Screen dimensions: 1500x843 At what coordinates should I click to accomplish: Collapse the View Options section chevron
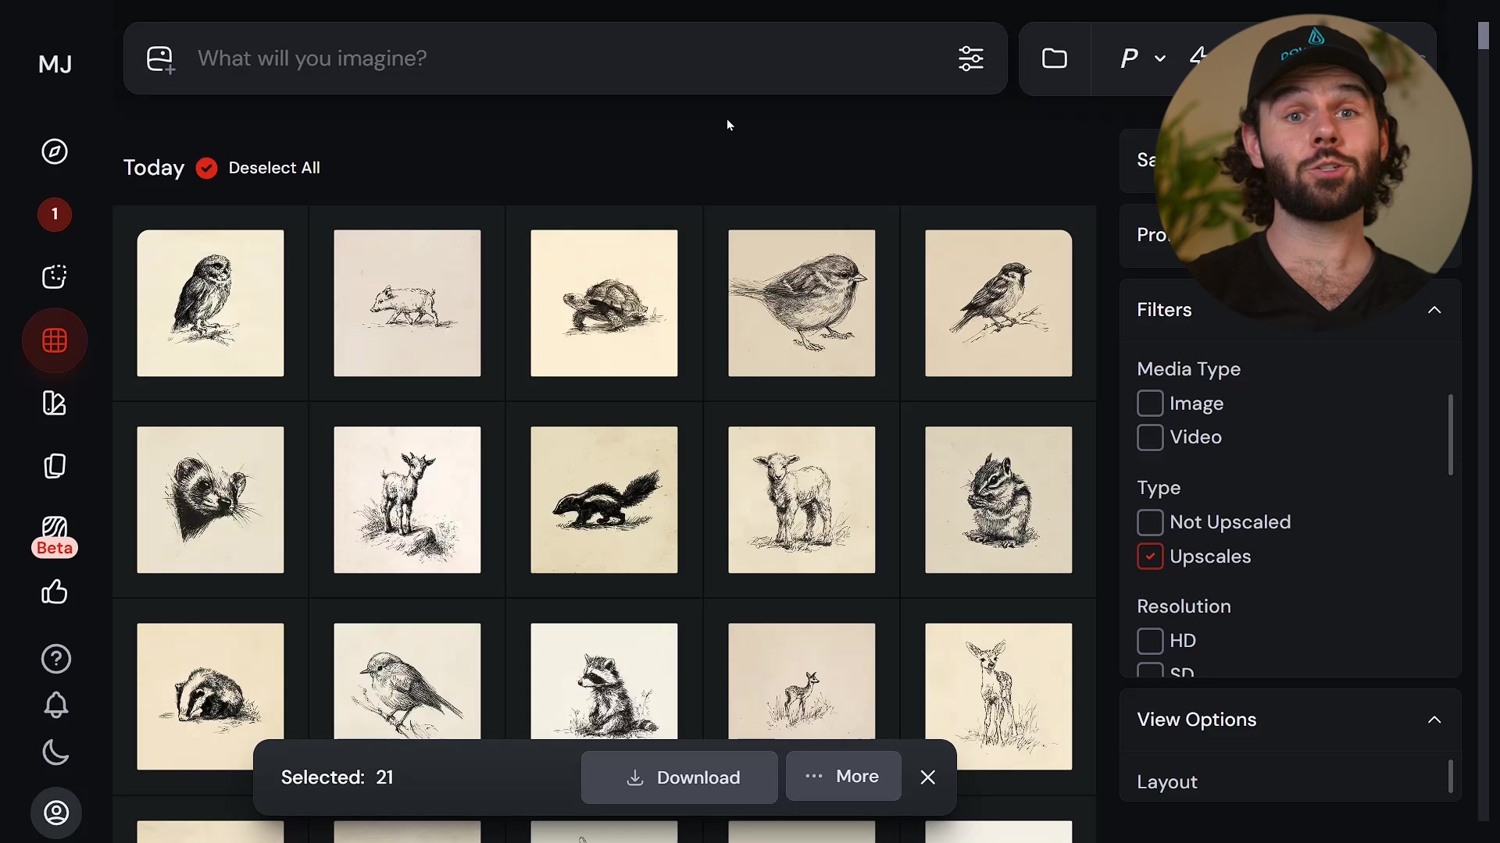(1434, 720)
